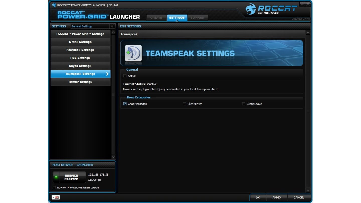This screenshot has width=361, height=203.
Task: Close the launcher window
Action: click(x=308, y=4)
